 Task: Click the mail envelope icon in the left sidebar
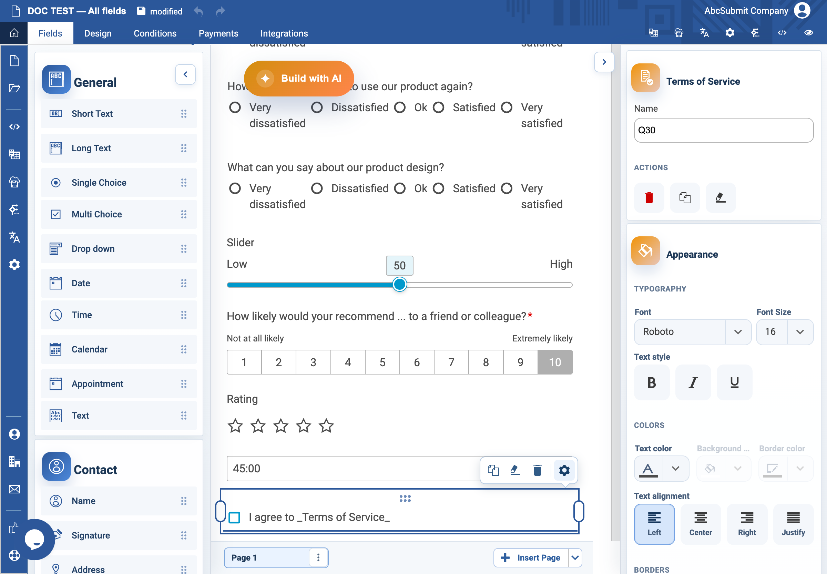(14, 489)
